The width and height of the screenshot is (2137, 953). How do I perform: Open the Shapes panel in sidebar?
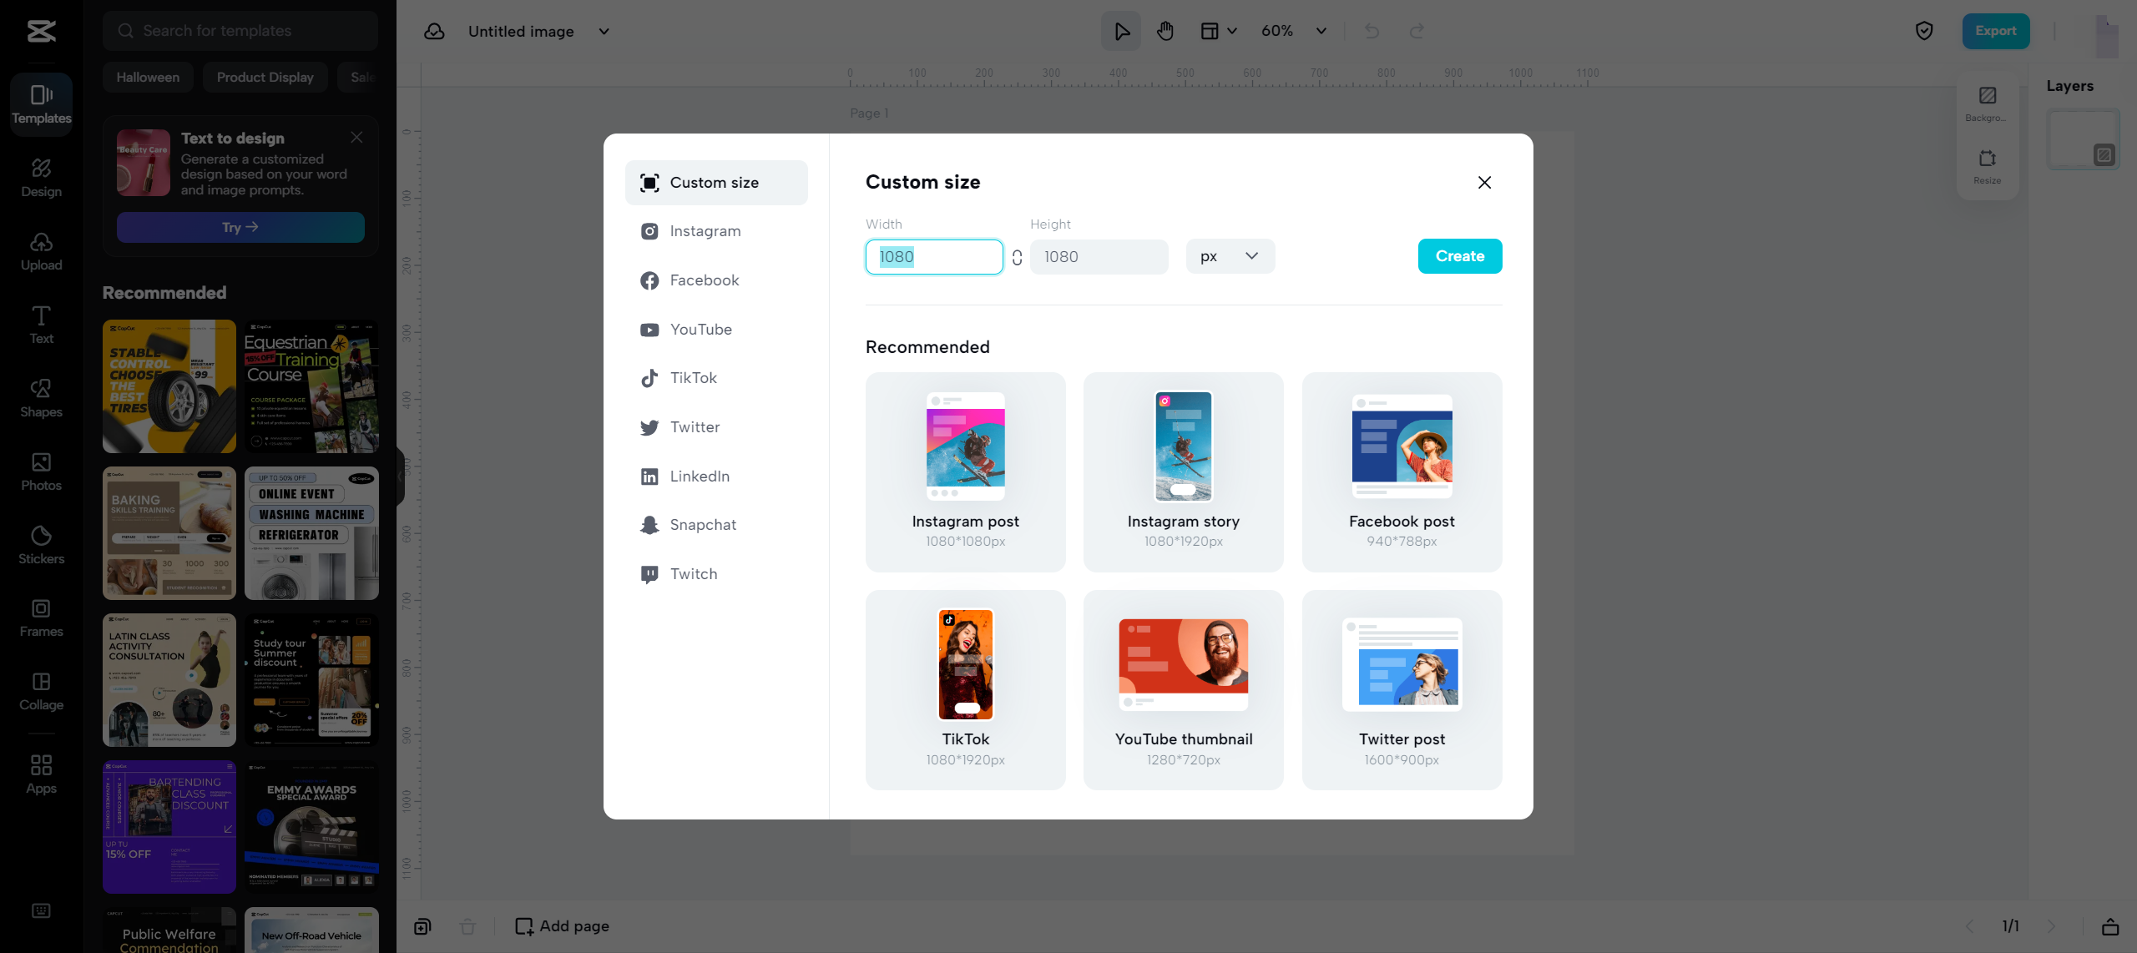click(x=41, y=398)
